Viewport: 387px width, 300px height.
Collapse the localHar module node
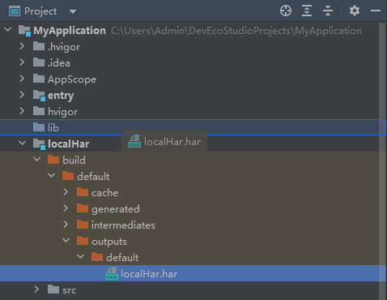point(23,143)
